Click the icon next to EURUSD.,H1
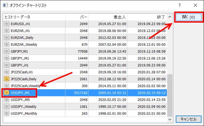The width and height of the screenshot is (204, 126). [7, 24]
